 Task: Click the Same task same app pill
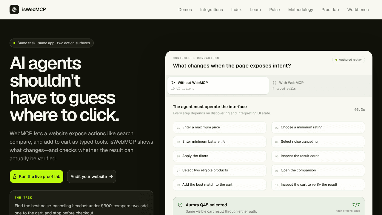(52, 43)
